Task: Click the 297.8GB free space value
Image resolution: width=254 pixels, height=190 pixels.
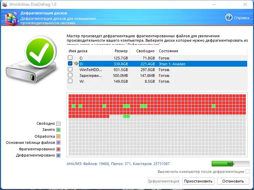Action: [148, 70]
